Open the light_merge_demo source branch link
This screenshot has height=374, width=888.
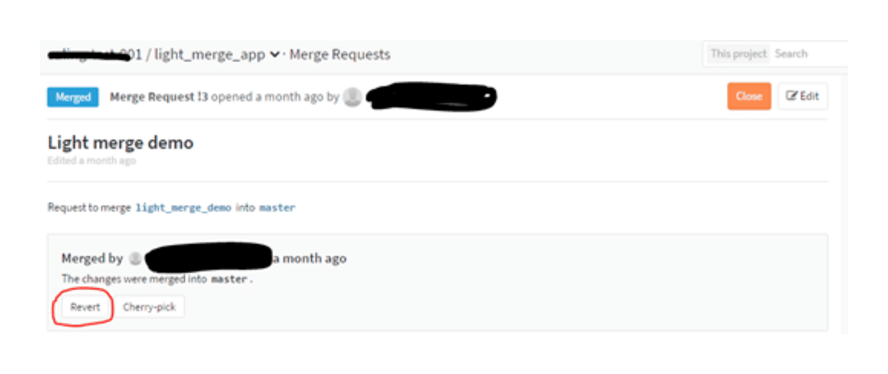coord(183,208)
